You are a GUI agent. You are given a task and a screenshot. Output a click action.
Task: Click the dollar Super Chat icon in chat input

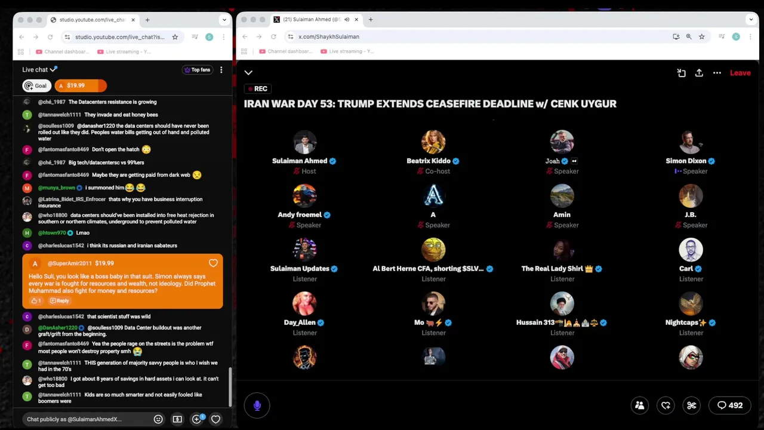[177, 419]
